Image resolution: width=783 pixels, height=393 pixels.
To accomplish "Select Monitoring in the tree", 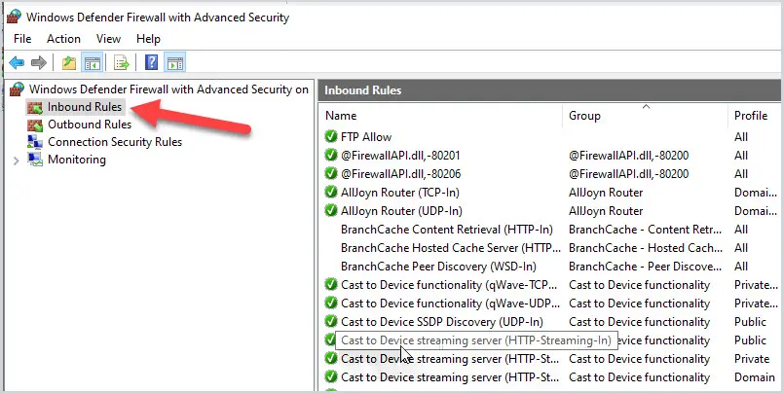I will pyautogui.click(x=77, y=160).
